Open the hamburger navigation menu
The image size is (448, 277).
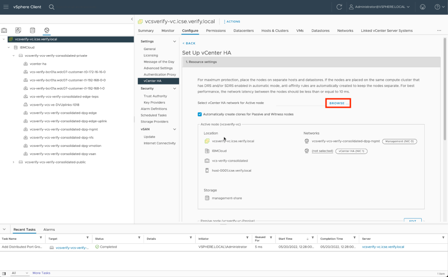click(6, 7)
